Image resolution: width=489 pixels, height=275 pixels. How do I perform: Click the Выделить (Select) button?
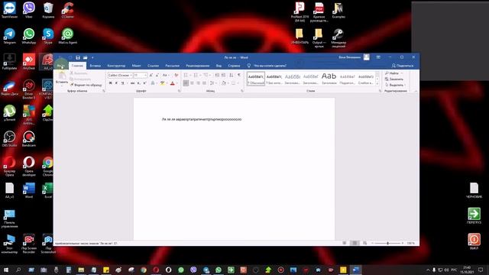[395, 85]
